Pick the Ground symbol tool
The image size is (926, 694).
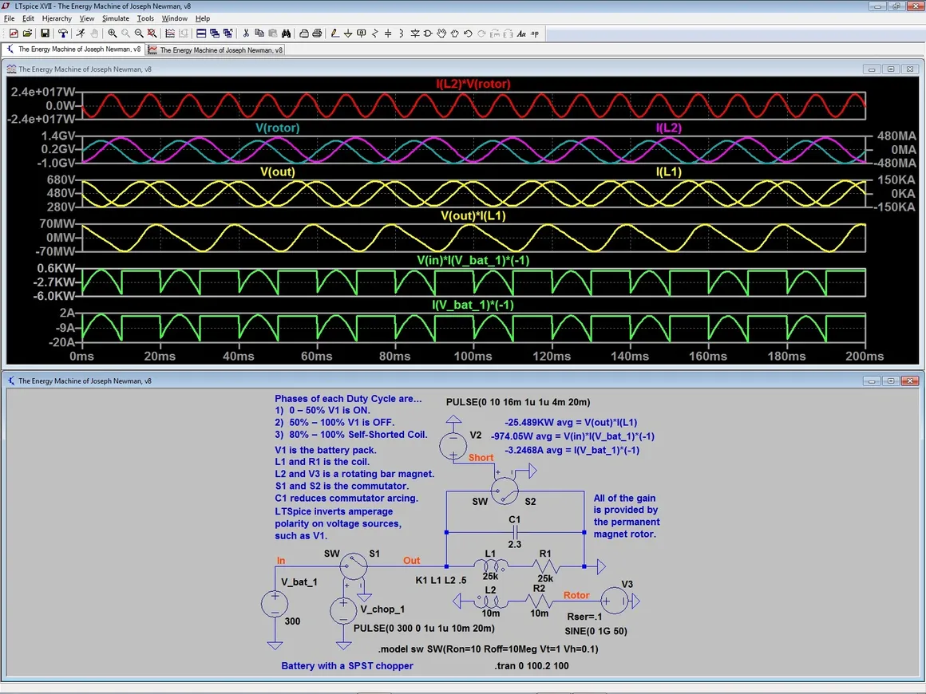pos(348,34)
